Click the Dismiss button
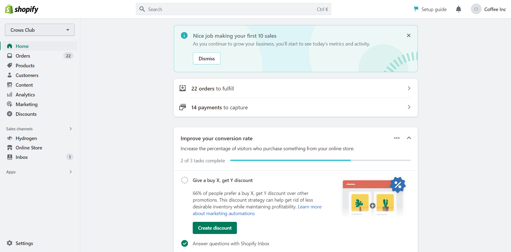Image resolution: width=511 pixels, height=252 pixels. pyautogui.click(x=207, y=58)
